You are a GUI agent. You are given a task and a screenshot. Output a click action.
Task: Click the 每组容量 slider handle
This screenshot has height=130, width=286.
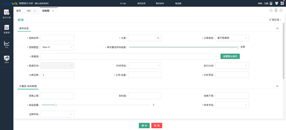(56, 105)
